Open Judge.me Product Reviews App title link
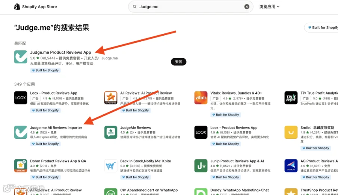The width and height of the screenshot is (338, 195). tap(60, 52)
